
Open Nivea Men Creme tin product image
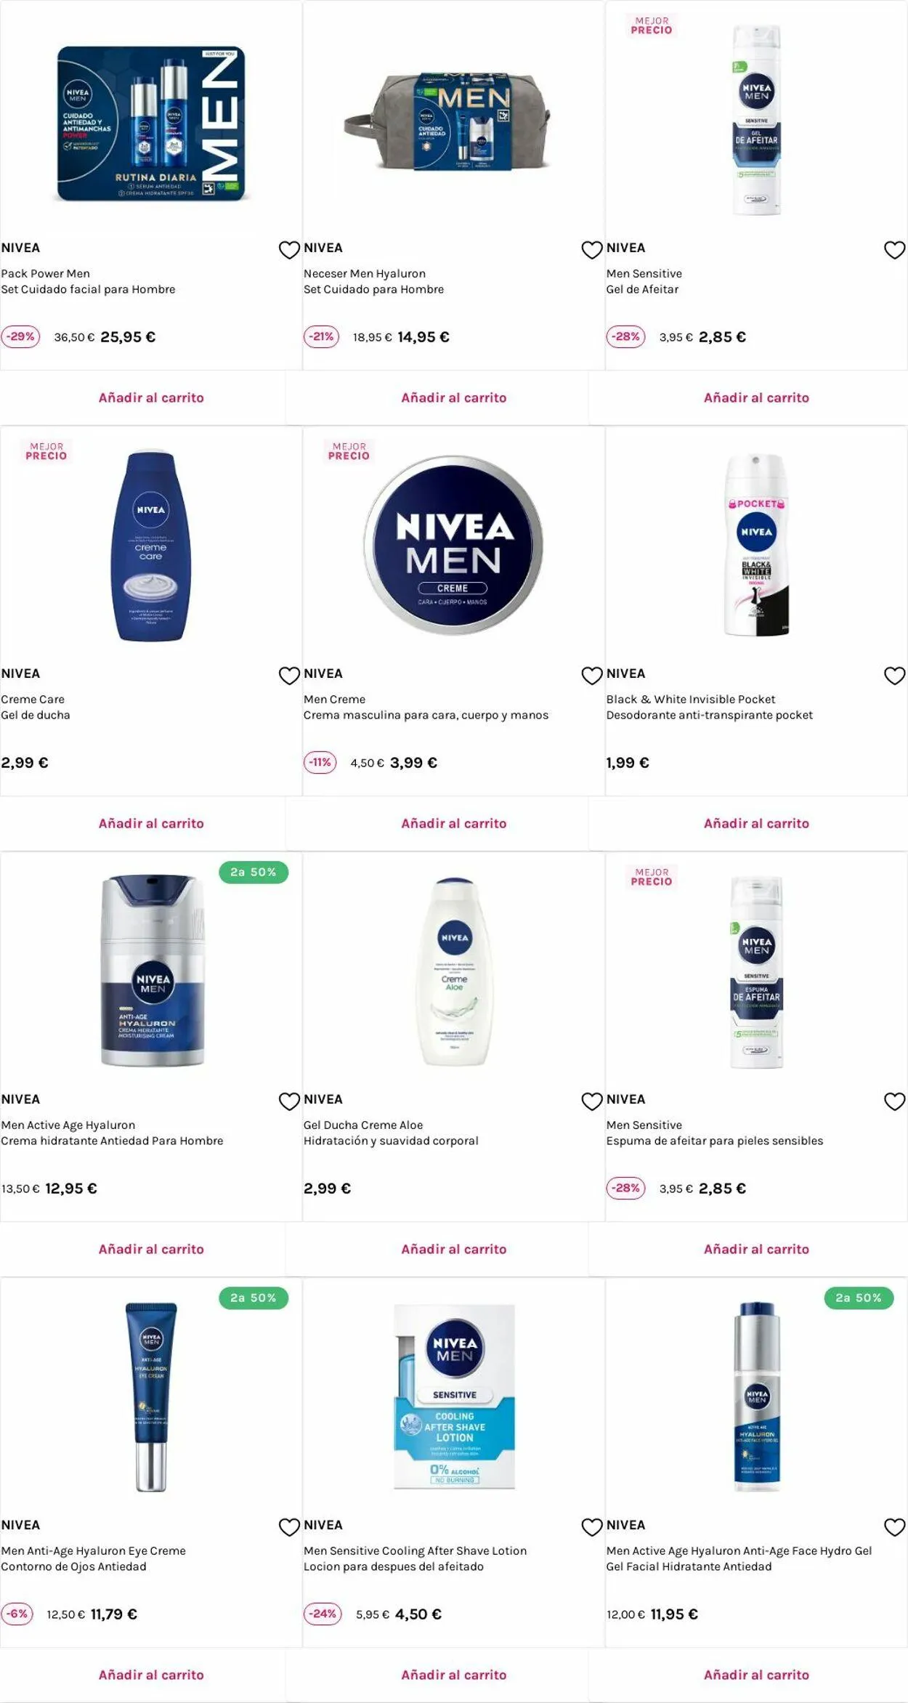454,545
